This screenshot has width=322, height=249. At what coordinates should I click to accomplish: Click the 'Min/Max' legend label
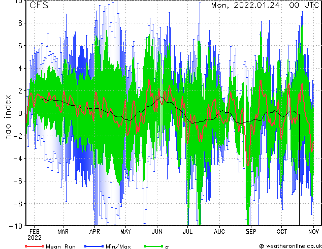pyautogui.click(x=118, y=246)
